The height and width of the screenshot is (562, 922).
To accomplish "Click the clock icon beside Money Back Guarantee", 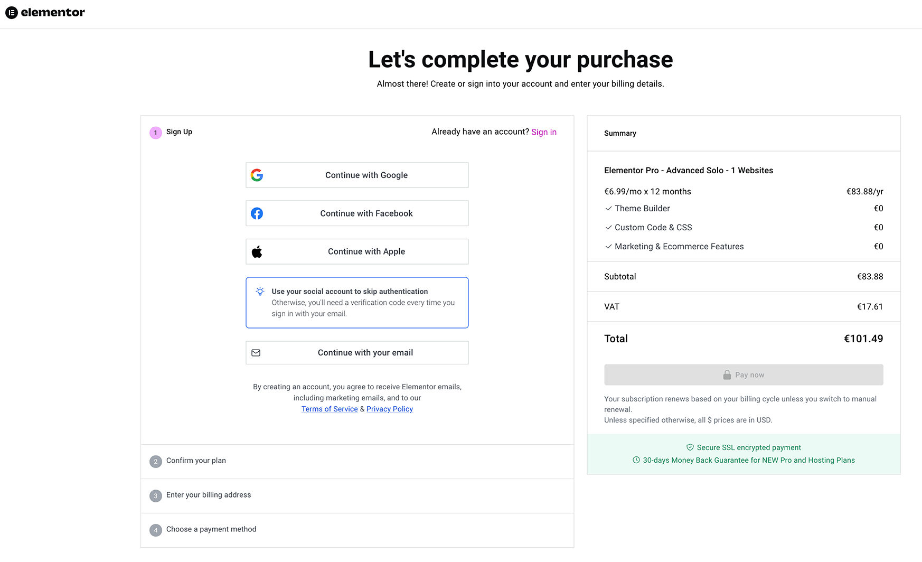I will (636, 460).
